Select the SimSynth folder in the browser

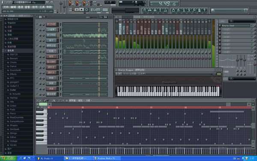coord(15,129)
